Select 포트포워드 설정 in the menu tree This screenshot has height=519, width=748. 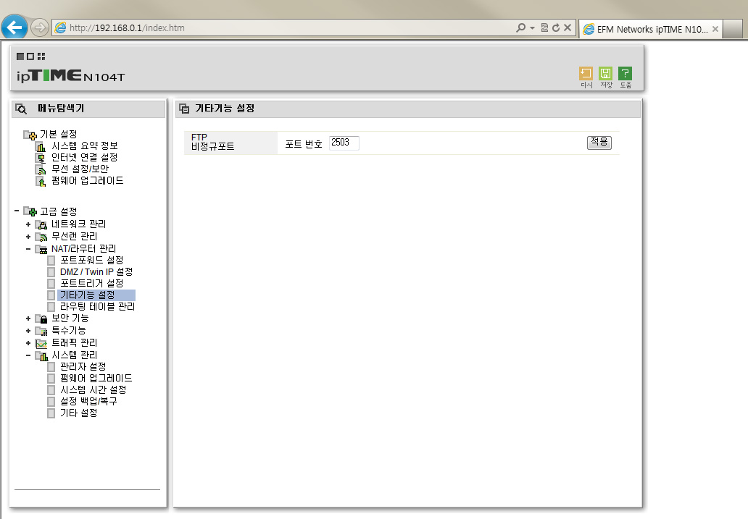tap(91, 260)
